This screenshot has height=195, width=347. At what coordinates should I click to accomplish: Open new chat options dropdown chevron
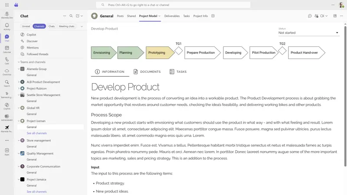[x=82, y=16]
